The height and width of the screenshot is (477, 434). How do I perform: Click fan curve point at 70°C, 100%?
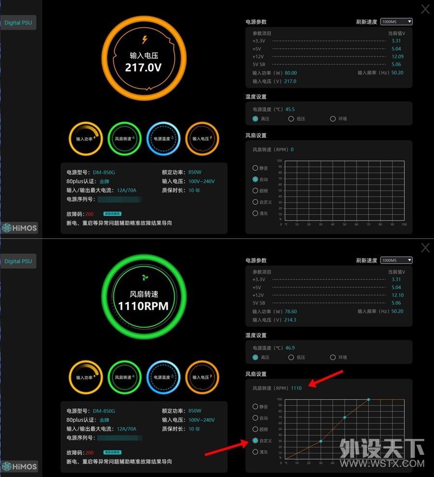pyautogui.click(x=368, y=399)
